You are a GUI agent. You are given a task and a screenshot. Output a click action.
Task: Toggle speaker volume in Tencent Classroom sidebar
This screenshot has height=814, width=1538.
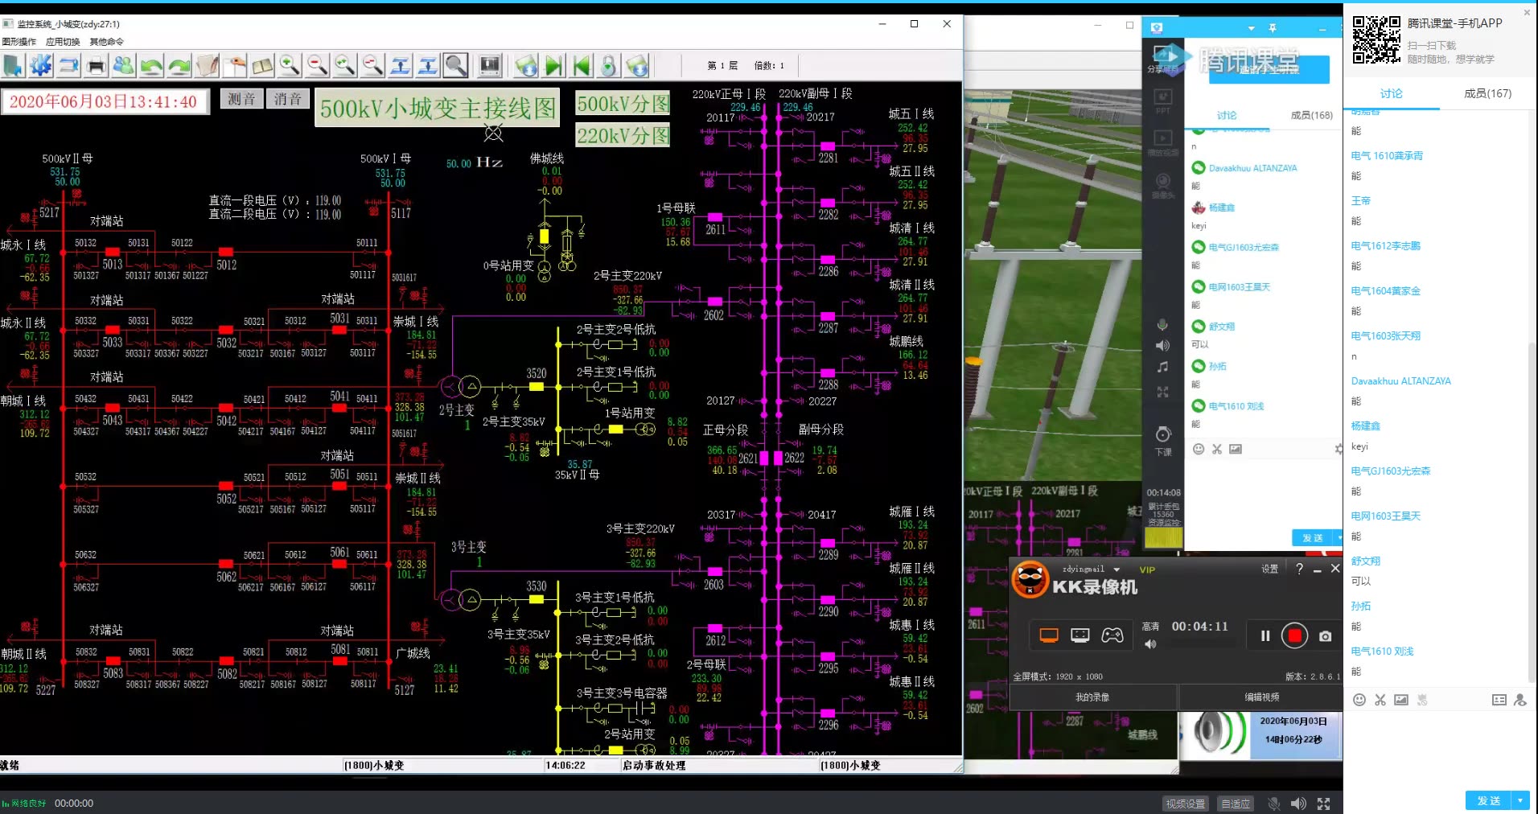pos(1162,345)
